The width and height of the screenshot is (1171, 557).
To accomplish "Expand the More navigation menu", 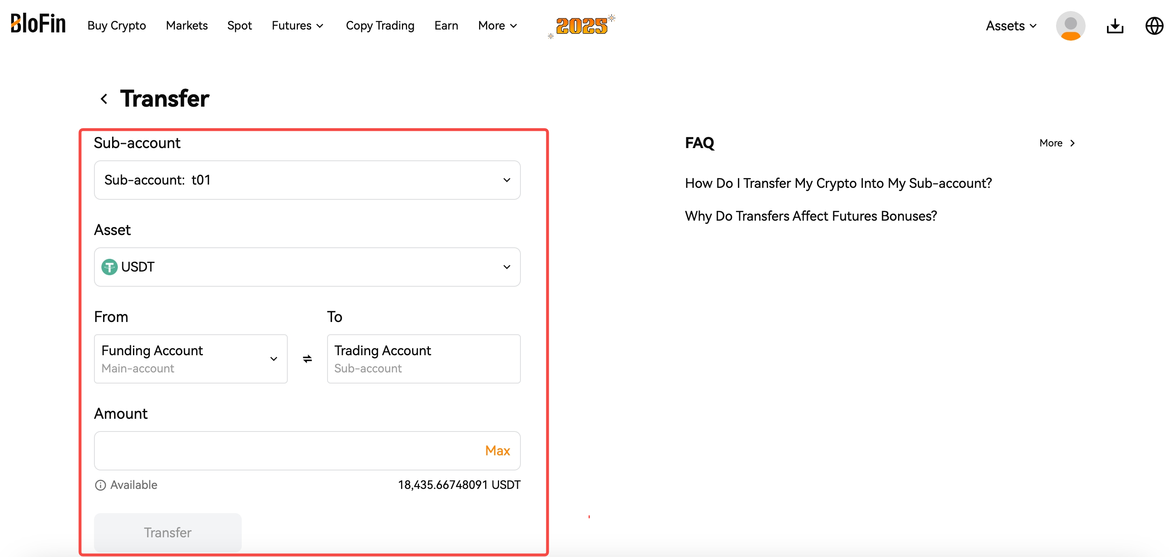I will coord(497,25).
